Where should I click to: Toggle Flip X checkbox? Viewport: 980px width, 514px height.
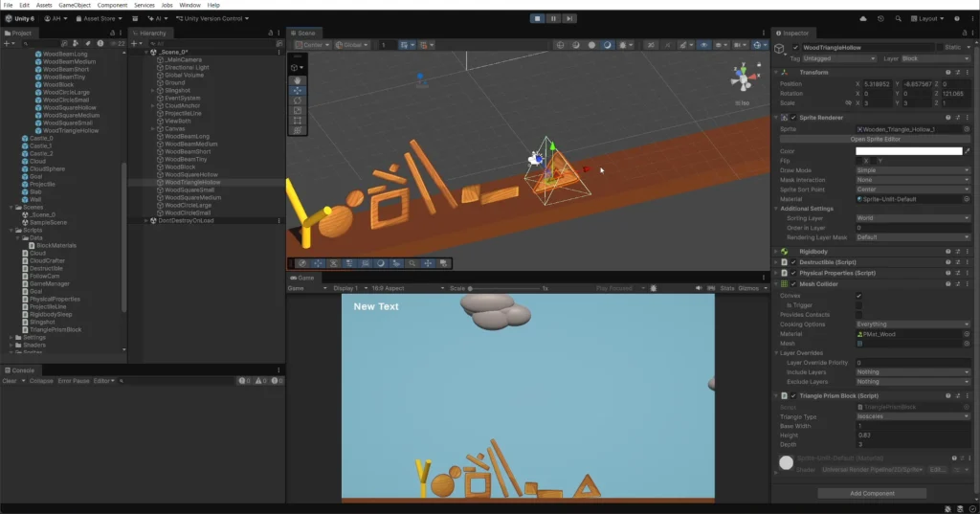858,161
